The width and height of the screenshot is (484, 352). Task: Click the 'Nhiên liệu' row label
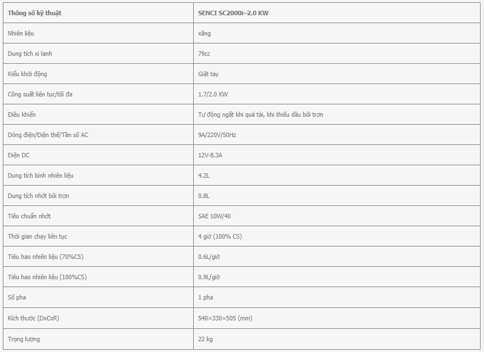pyautogui.click(x=21, y=33)
